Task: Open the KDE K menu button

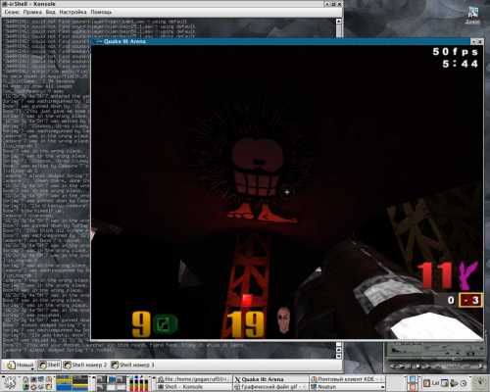Action: [x=10, y=383]
